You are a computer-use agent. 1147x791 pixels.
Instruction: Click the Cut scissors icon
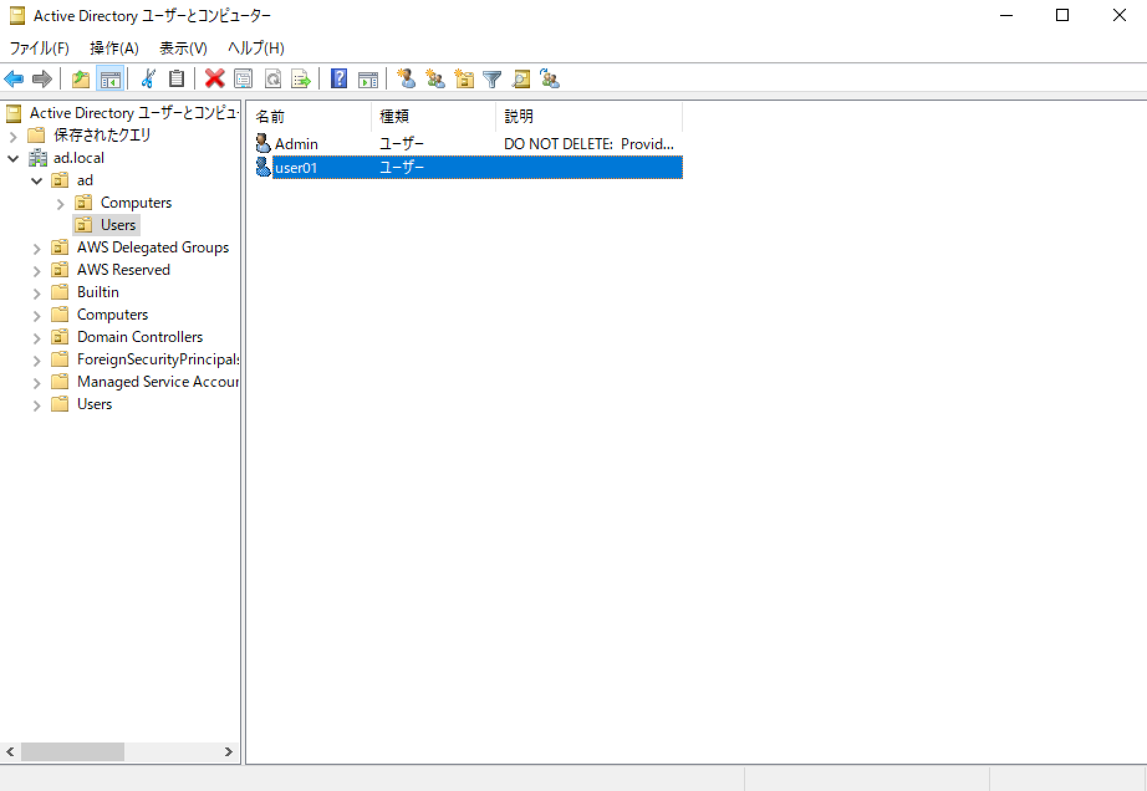148,79
